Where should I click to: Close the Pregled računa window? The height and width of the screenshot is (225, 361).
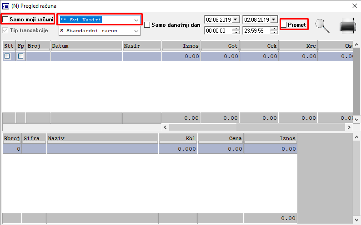[x=354, y=6]
